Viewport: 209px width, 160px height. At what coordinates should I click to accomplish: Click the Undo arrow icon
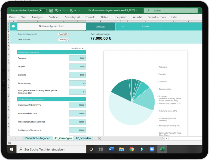coord(57,10)
